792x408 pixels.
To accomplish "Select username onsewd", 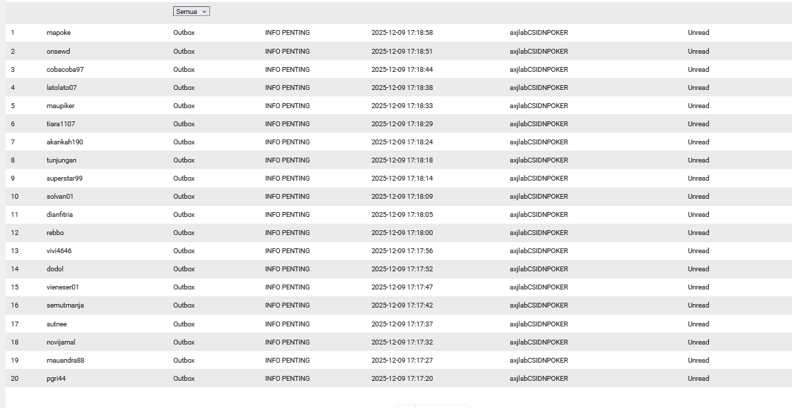I will click(58, 52).
